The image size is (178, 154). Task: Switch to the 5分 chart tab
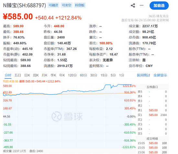point(113,75)
